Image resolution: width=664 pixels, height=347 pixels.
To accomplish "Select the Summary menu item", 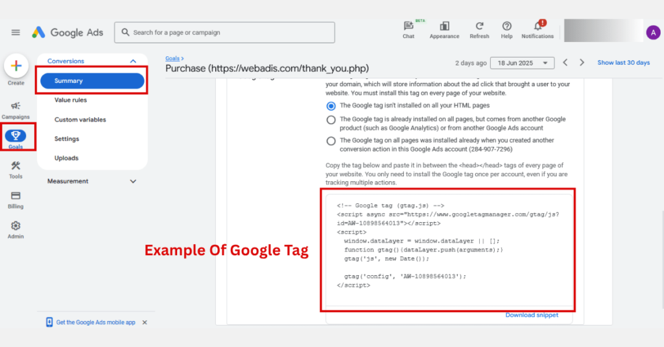I will pyautogui.click(x=92, y=81).
